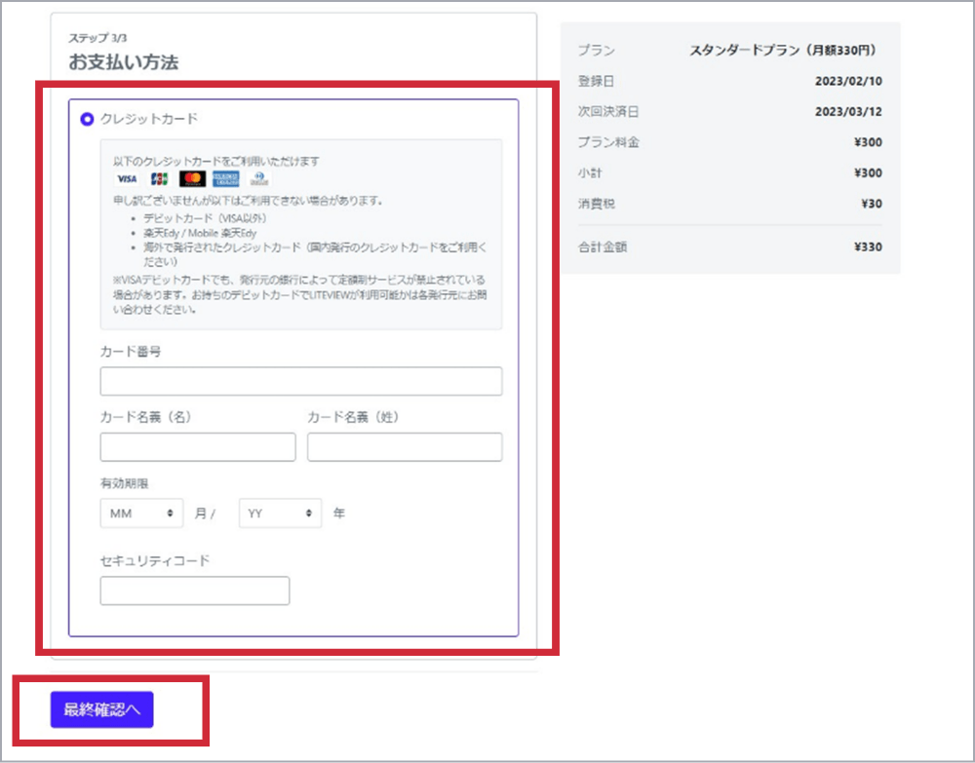Click the お支払い方法 heading
Screen dimensions: 975x763
[123, 62]
